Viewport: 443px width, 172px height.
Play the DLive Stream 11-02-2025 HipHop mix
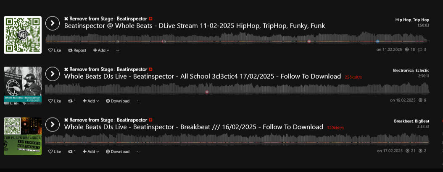[x=53, y=23]
